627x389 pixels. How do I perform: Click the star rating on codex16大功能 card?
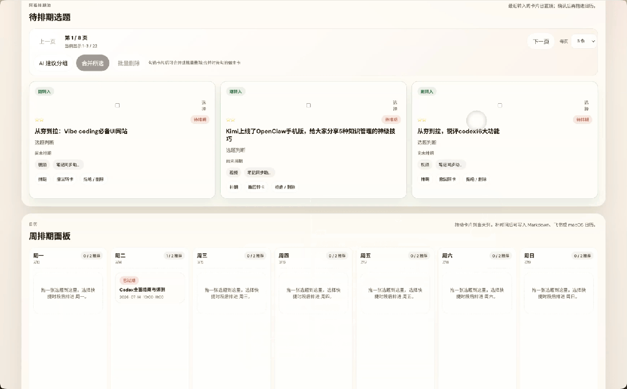tap(422, 120)
